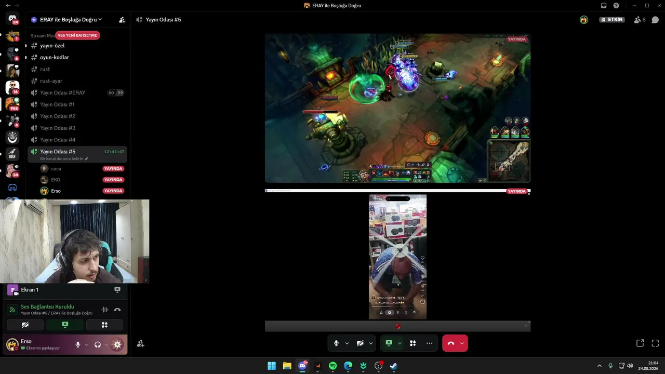Enter full screen for the call

click(655, 343)
